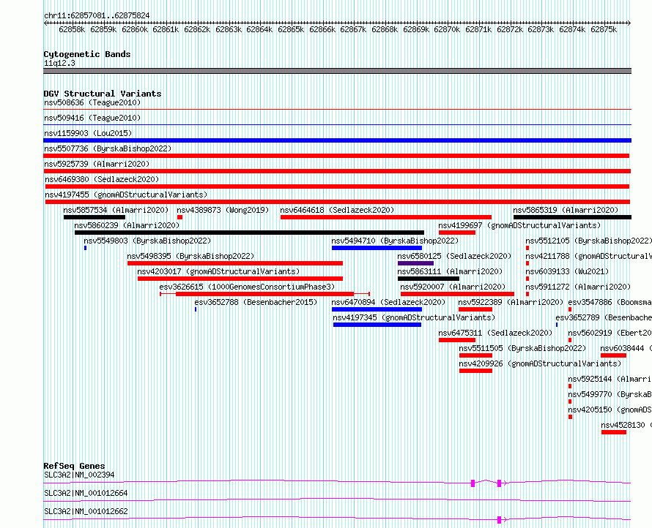
Task: Click the nsv5499770 variant label
Action: tap(610, 394)
